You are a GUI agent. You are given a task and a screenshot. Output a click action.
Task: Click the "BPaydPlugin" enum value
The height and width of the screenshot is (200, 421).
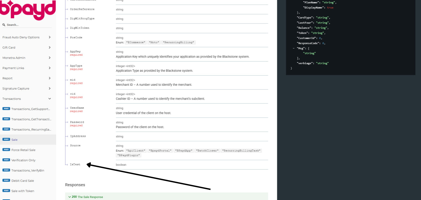129,155
